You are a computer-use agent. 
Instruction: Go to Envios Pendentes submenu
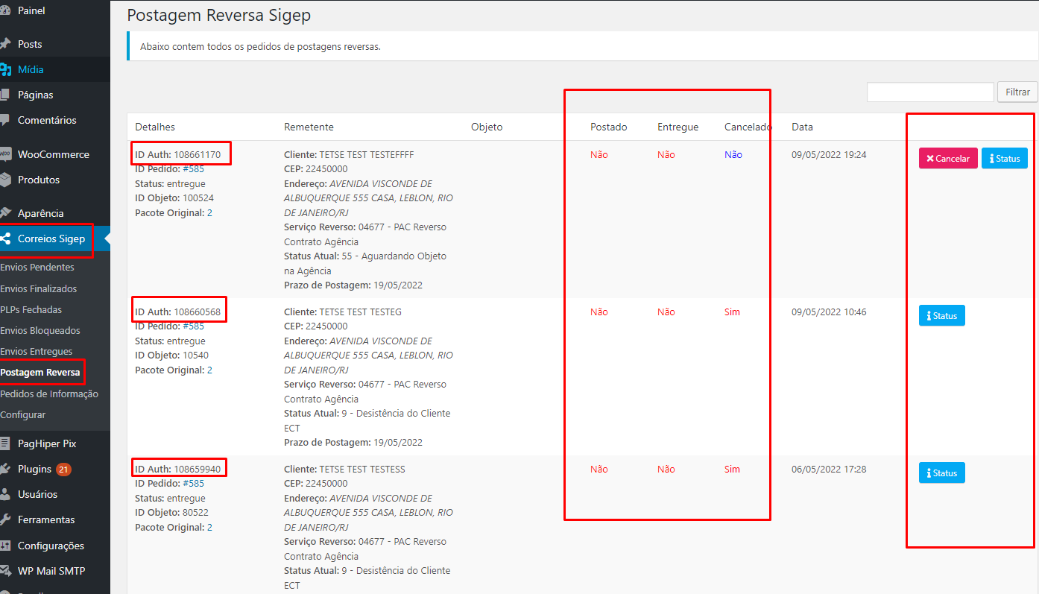click(x=37, y=267)
